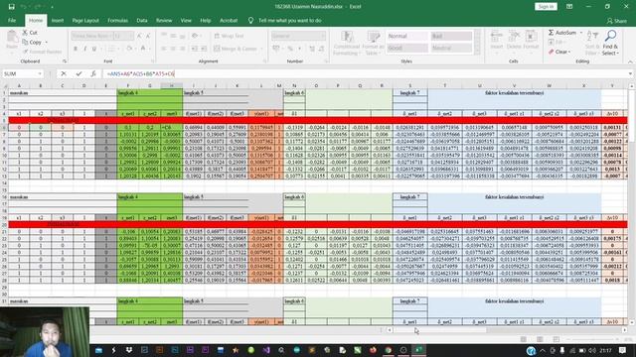This screenshot has width=636, height=357.
Task: Toggle Bold formatting
Action: 76,49
